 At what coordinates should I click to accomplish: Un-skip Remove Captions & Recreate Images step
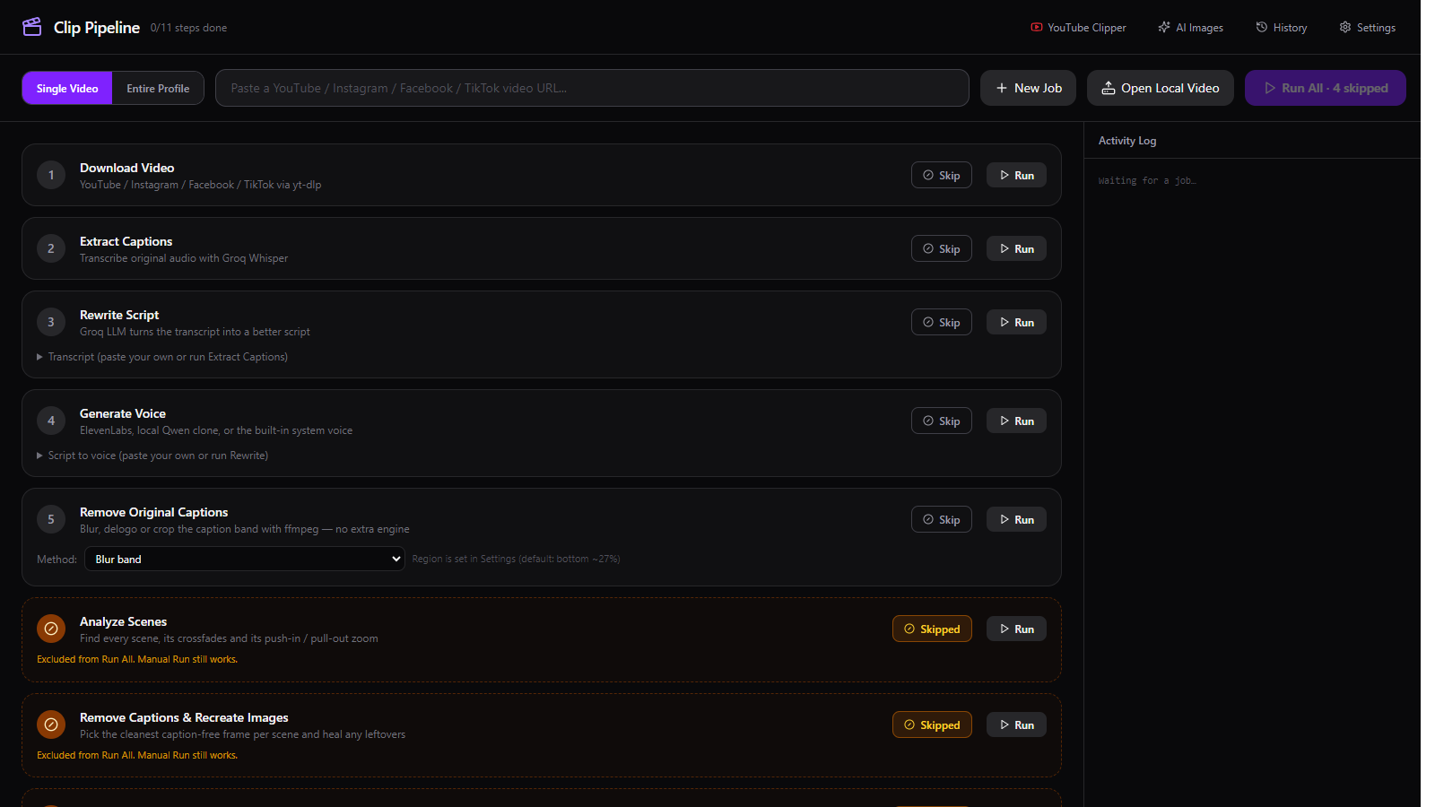click(932, 725)
